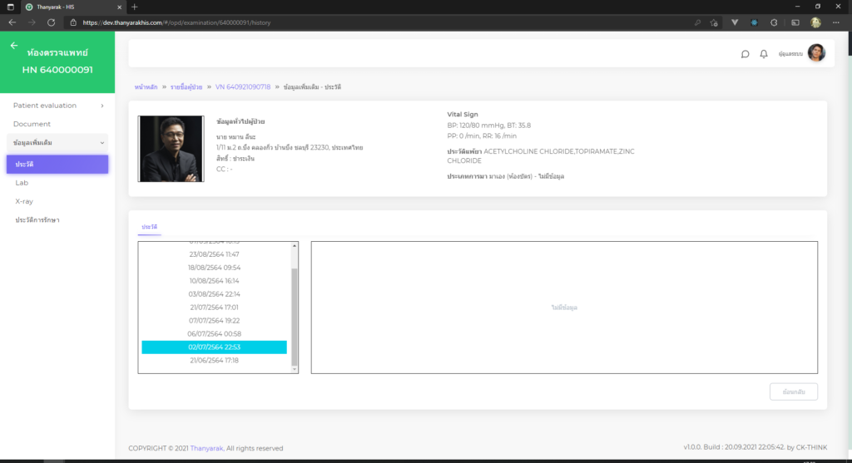Viewport: 852px width, 463px height.
Task: Expand the Patient evaluation menu
Action: click(57, 106)
